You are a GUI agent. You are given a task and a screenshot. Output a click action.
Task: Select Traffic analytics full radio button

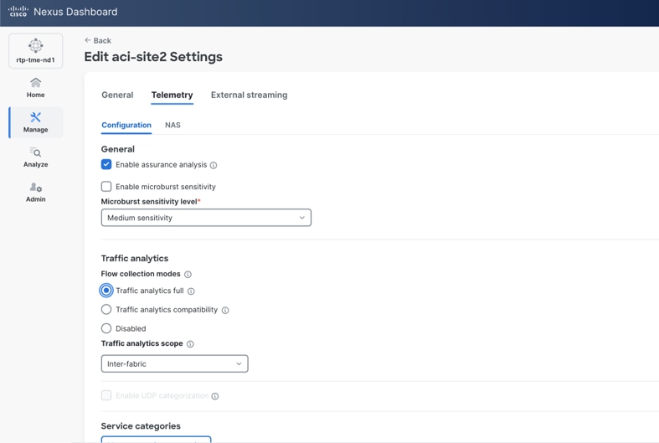106,291
